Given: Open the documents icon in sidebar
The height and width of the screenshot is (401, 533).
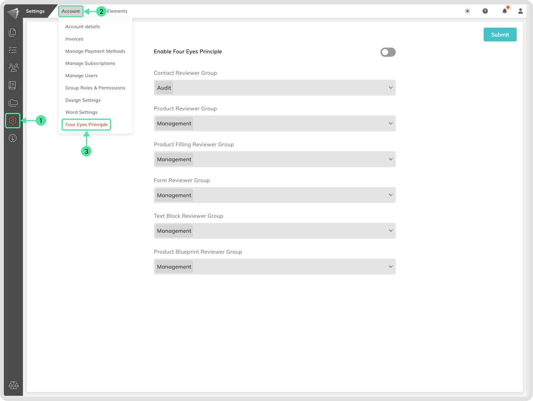Looking at the screenshot, I should pyautogui.click(x=13, y=33).
